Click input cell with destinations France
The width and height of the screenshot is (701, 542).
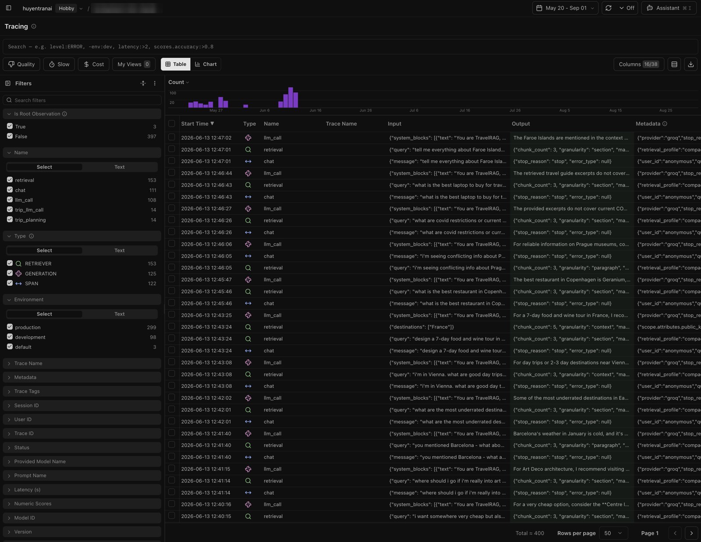(447, 327)
